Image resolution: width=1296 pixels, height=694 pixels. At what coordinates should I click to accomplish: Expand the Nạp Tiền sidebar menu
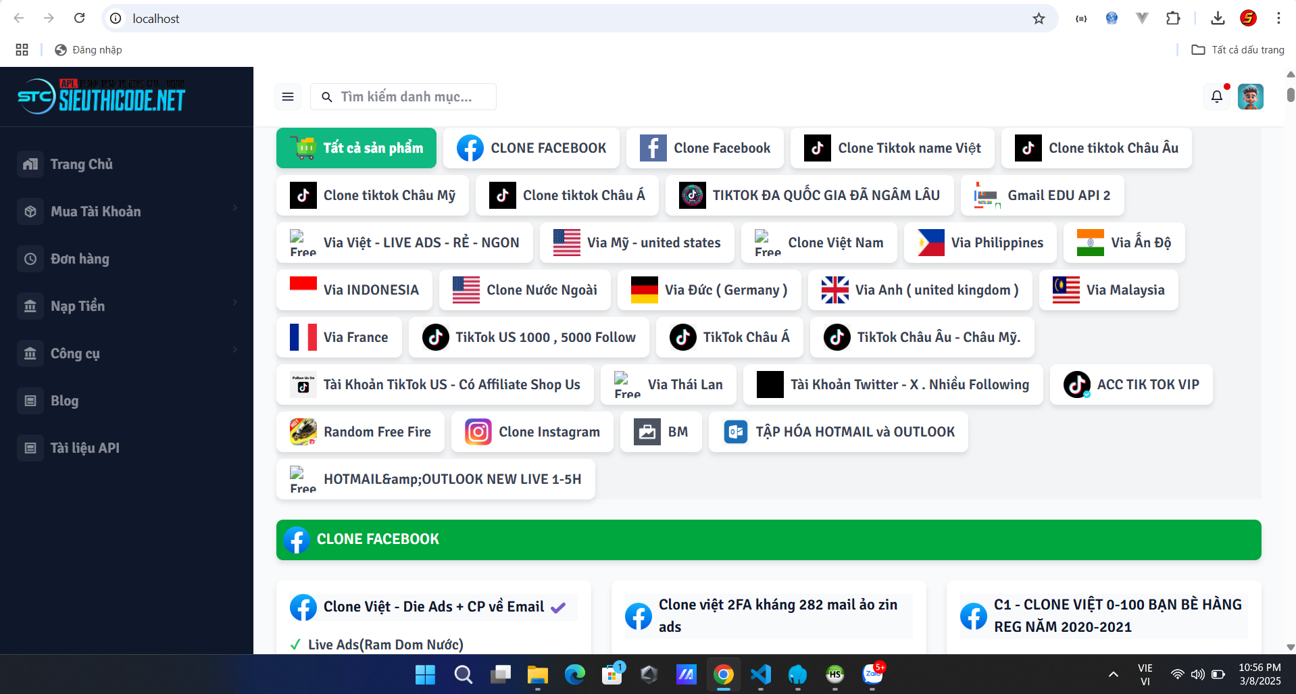(x=127, y=306)
